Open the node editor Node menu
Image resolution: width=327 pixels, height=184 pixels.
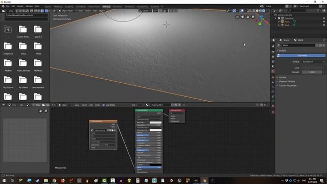(x=97, y=105)
